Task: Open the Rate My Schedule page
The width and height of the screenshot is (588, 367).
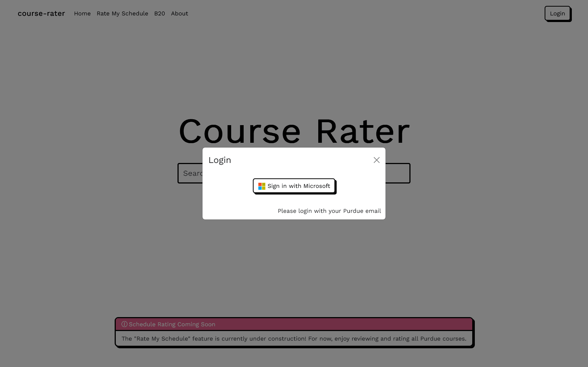Action: pos(122,14)
